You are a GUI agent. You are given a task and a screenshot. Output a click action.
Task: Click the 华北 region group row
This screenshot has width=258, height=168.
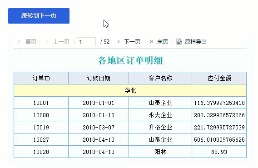130,90
